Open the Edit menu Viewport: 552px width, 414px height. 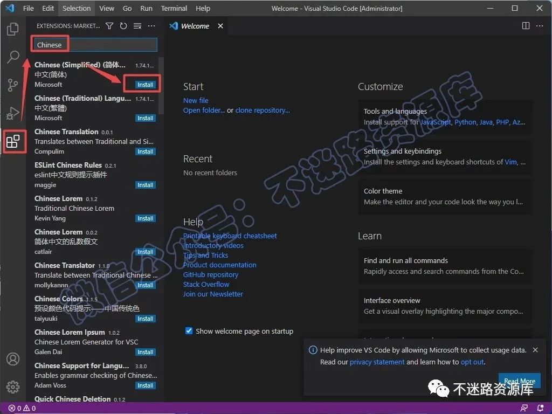click(48, 9)
